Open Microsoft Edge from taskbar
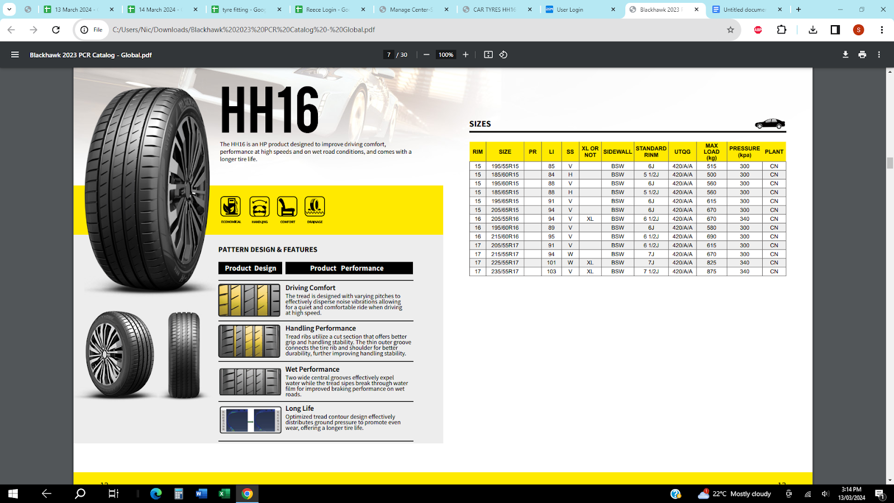This screenshot has width=894, height=503. coord(156,493)
